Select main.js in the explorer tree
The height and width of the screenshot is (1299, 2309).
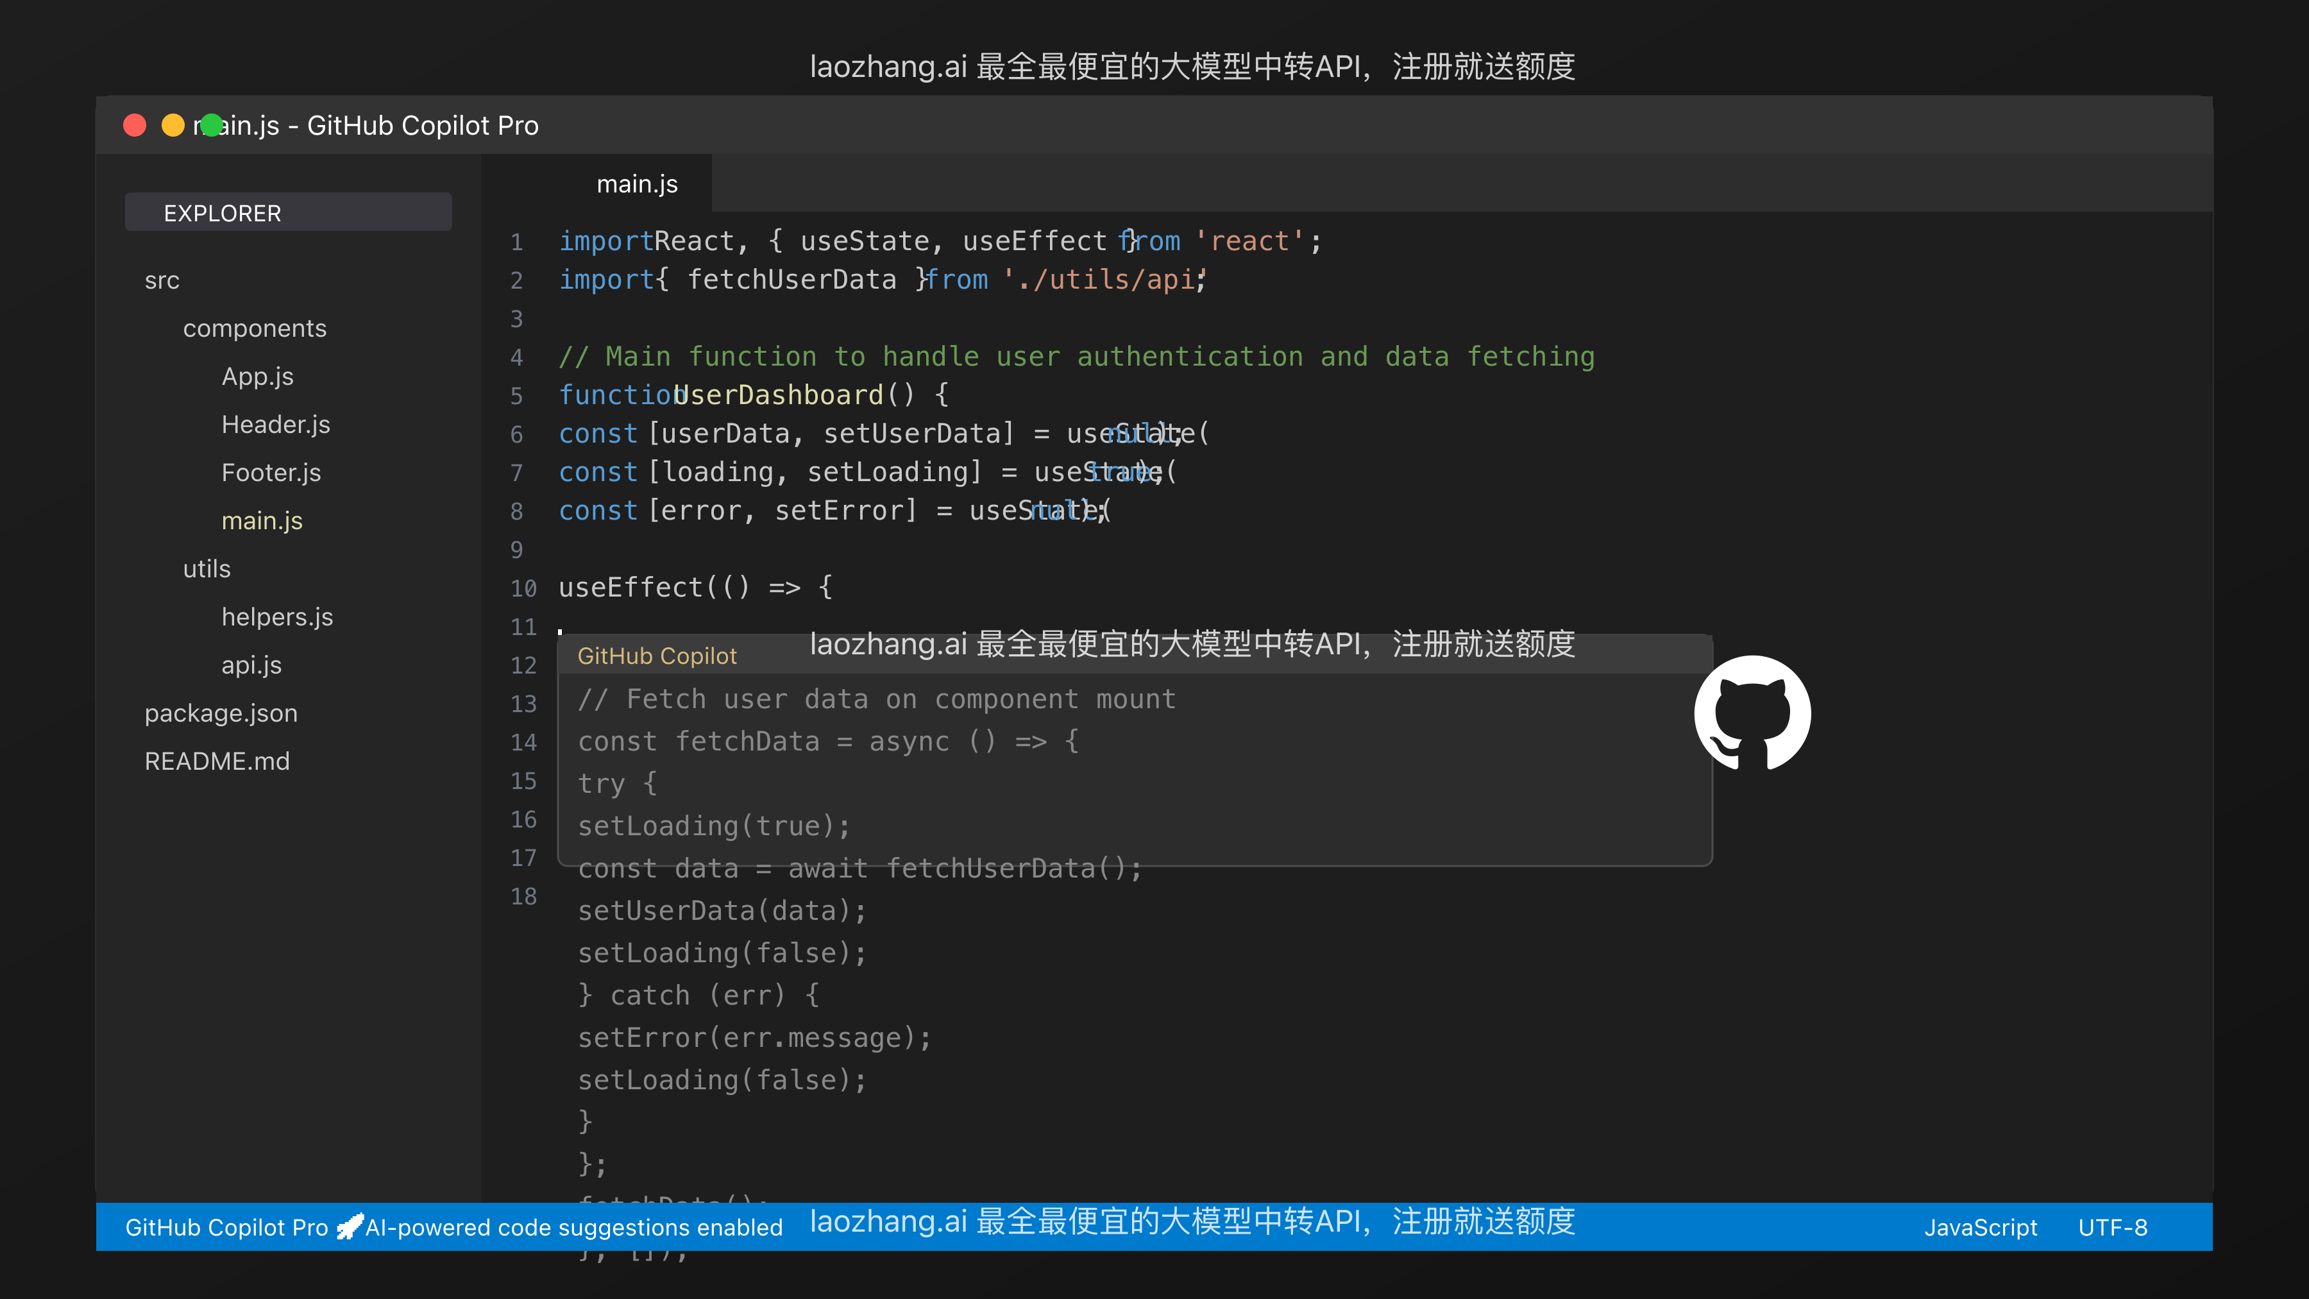click(x=262, y=520)
